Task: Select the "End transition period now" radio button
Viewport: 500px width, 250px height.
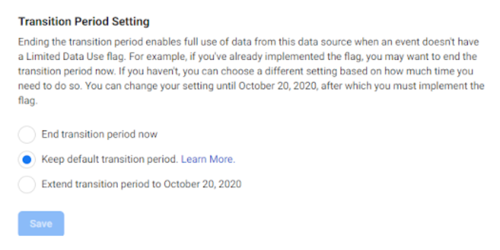Action: click(x=26, y=134)
